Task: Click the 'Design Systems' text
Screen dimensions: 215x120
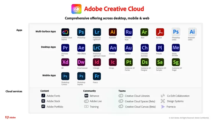Action: [175, 101]
